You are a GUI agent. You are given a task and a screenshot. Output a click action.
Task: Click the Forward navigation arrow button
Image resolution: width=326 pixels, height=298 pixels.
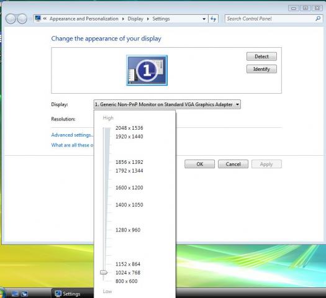point(22,19)
